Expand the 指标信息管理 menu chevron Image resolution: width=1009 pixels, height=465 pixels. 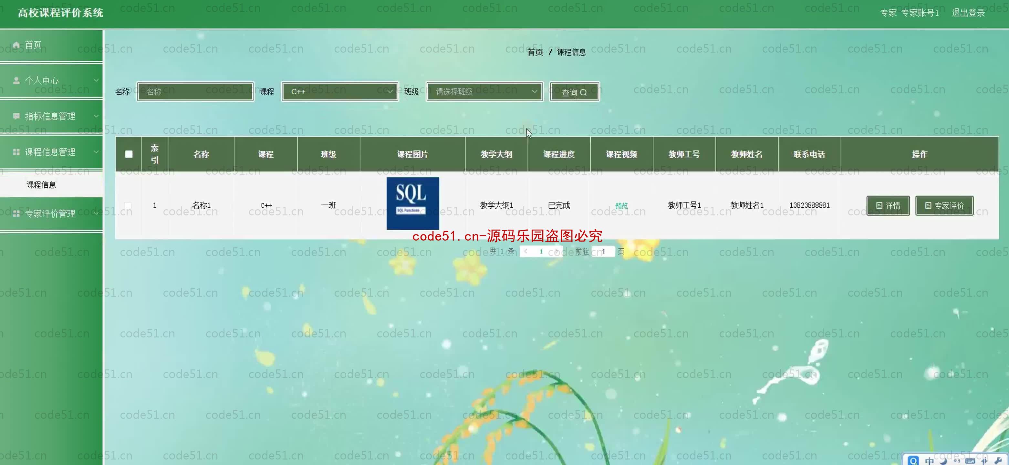coord(96,116)
